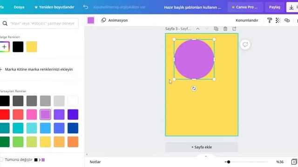Click the link chain icon

point(287,20)
